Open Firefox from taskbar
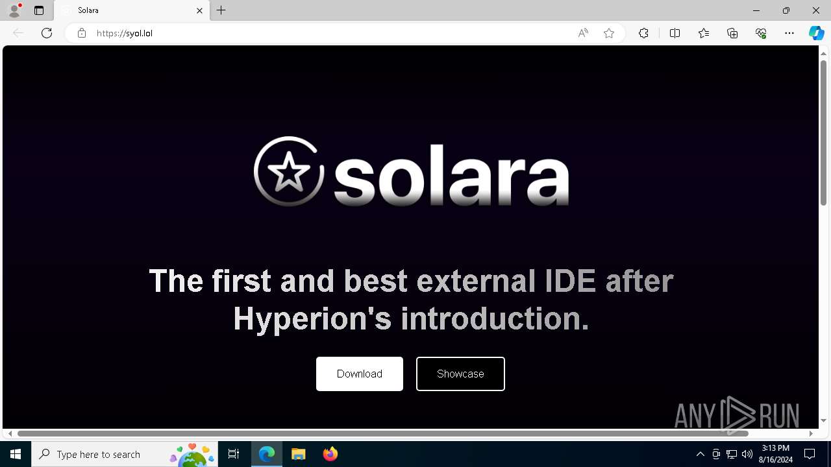This screenshot has width=831, height=467. coord(330,454)
